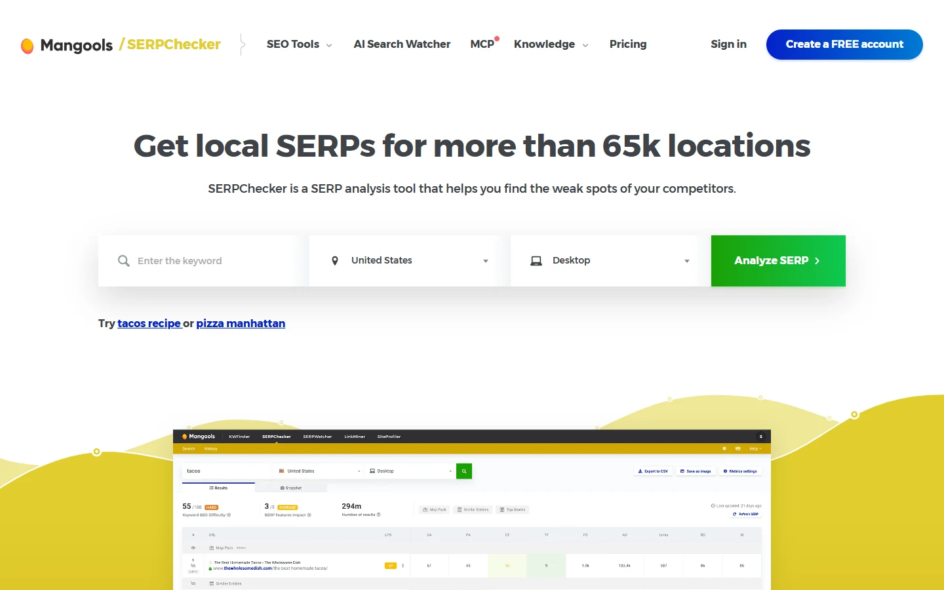Click the Mangools logo
This screenshot has width=944, height=590.
[x=67, y=45]
